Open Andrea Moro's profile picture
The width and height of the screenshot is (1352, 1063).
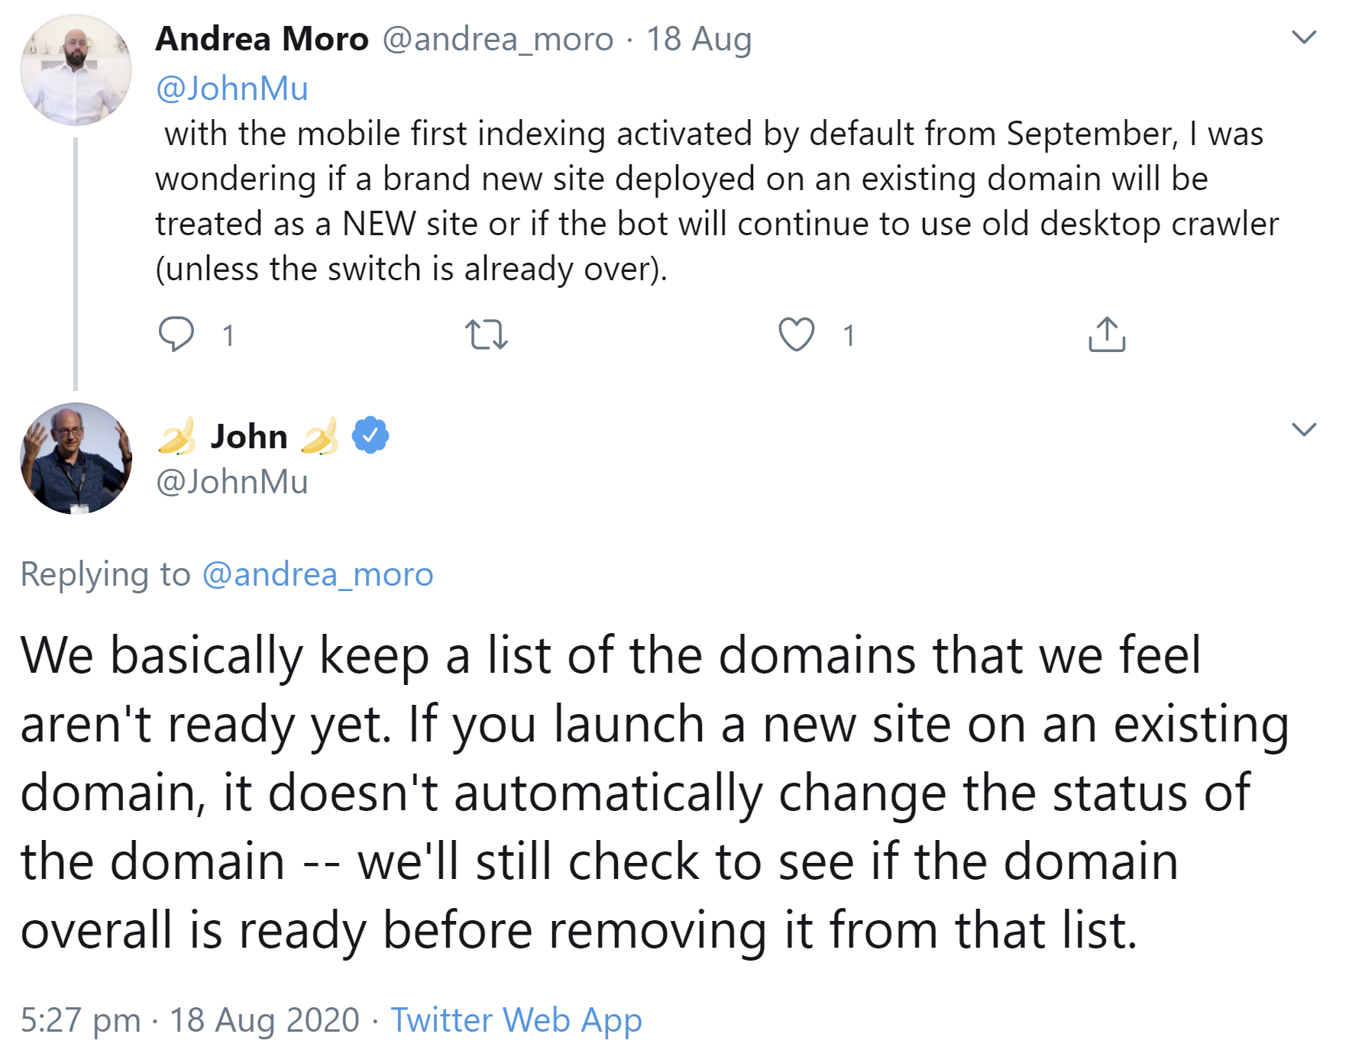[x=75, y=69]
